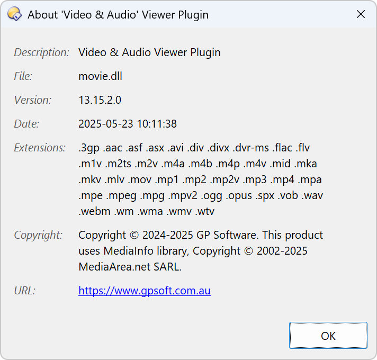
Task: Click the date value 2025-05-23 10:11:38
Action: [x=128, y=124]
